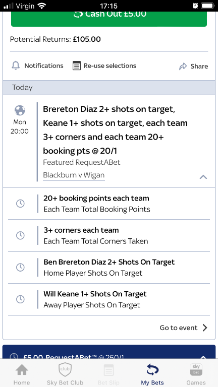218x387 pixels.
Task: Tap clock icon beside Ben Brereton Diaz selection
Action: (x=20, y=267)
